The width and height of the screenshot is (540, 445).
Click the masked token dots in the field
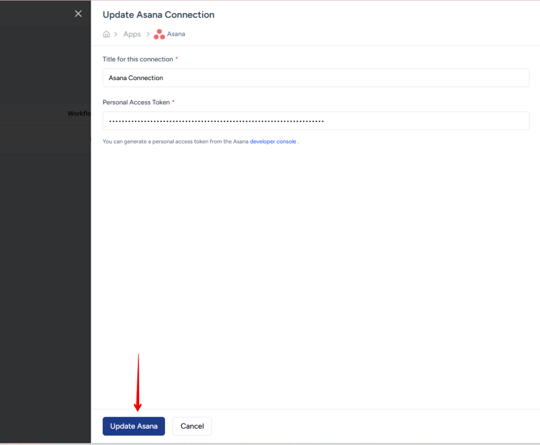click(x=216, y=121)
